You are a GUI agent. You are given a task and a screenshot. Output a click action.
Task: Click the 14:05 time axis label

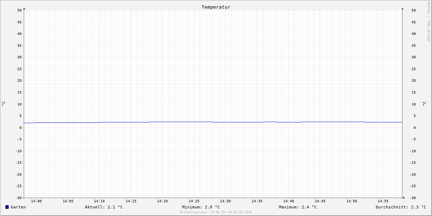(x=68, y=201)
